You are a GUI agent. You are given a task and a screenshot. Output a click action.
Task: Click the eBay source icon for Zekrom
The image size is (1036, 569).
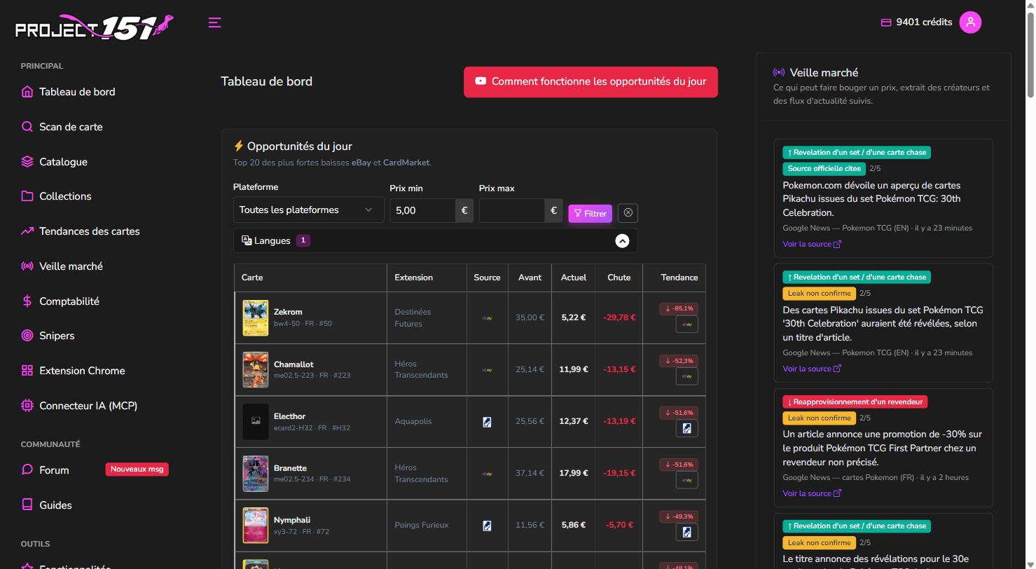(x=487, y=318)
